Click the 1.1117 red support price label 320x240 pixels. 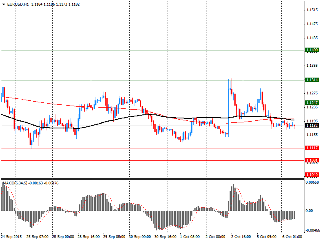point(312,148)
